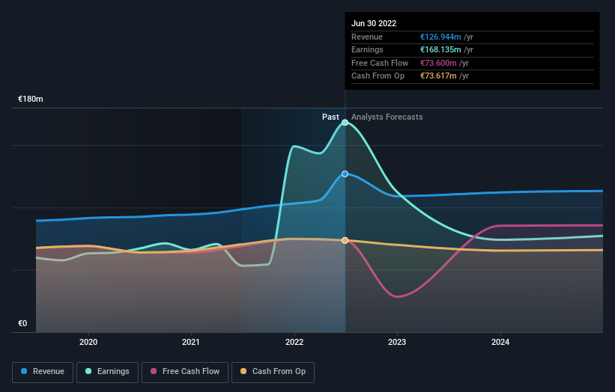Click the Revenue row label in the tooltip
This screenshot has width=615, height=392.
[367, 37]
